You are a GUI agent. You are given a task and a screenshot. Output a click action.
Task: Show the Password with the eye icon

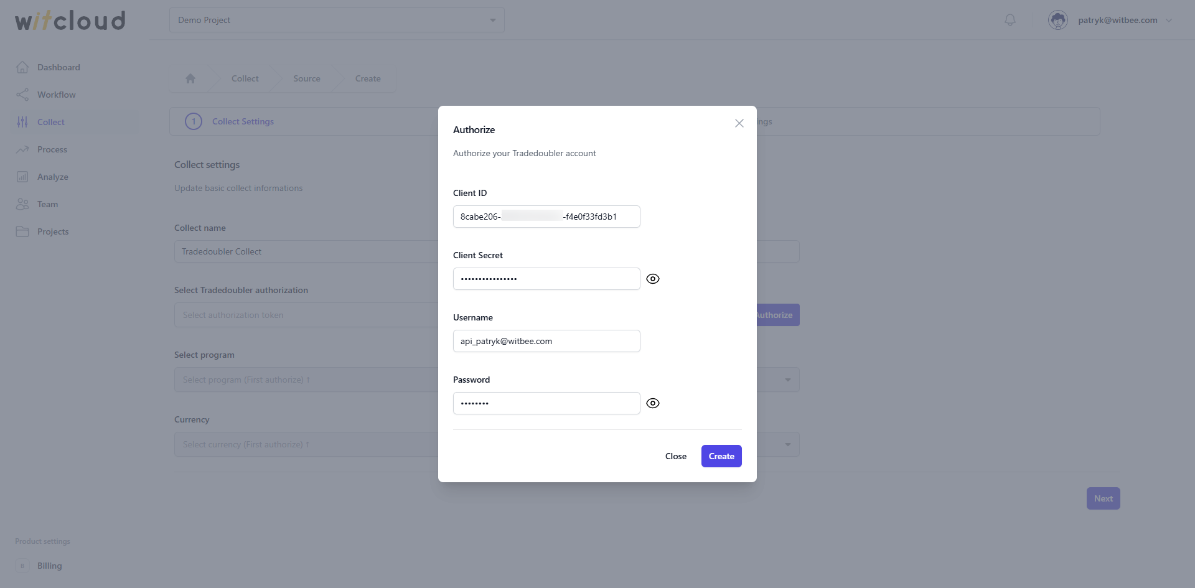pos(653,403)
